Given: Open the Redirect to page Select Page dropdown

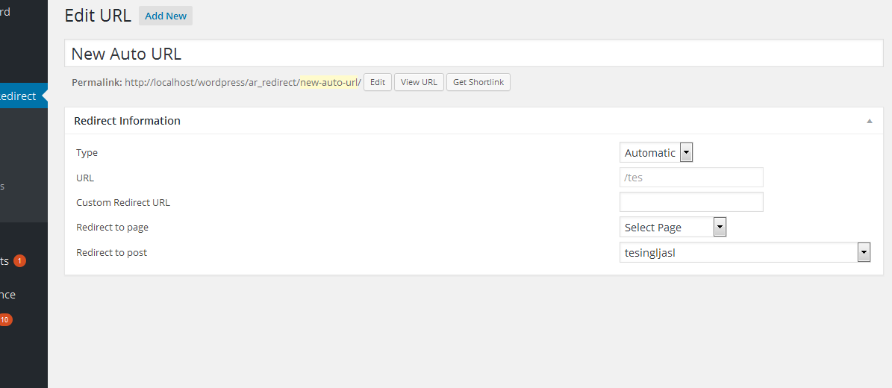Looking at the screenshot, I should click(673, 228).
